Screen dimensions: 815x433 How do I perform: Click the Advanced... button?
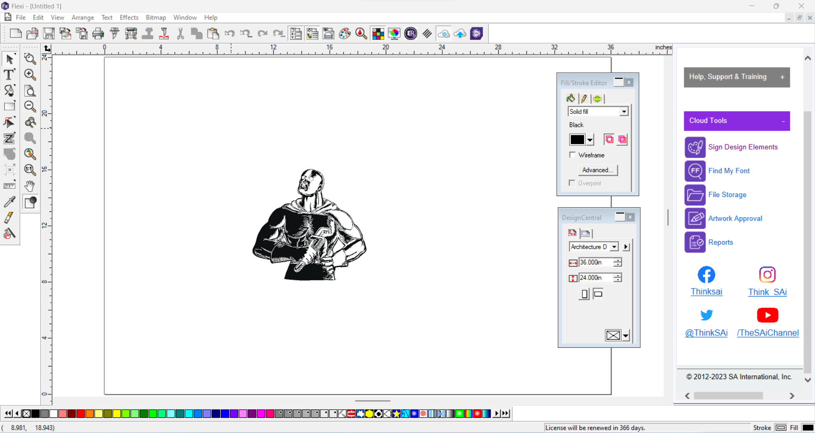click(x=598, y=170)
